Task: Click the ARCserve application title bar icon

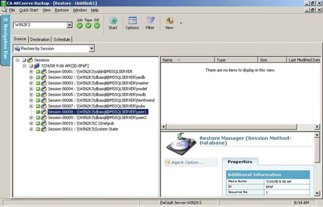Action: pyautogui.click(x=3, y=3)
